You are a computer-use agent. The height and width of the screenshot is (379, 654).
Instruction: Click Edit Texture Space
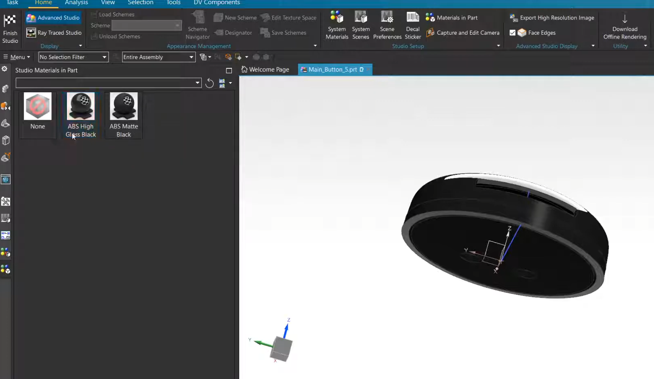(x=289, y=18)
